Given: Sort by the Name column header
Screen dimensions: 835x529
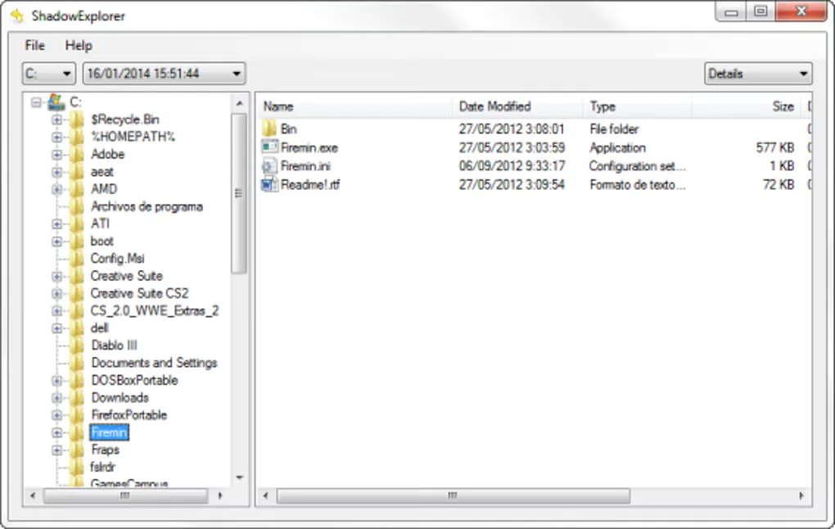Looking at the screenshot, I should pyautogui.click(x=354, y=106).
